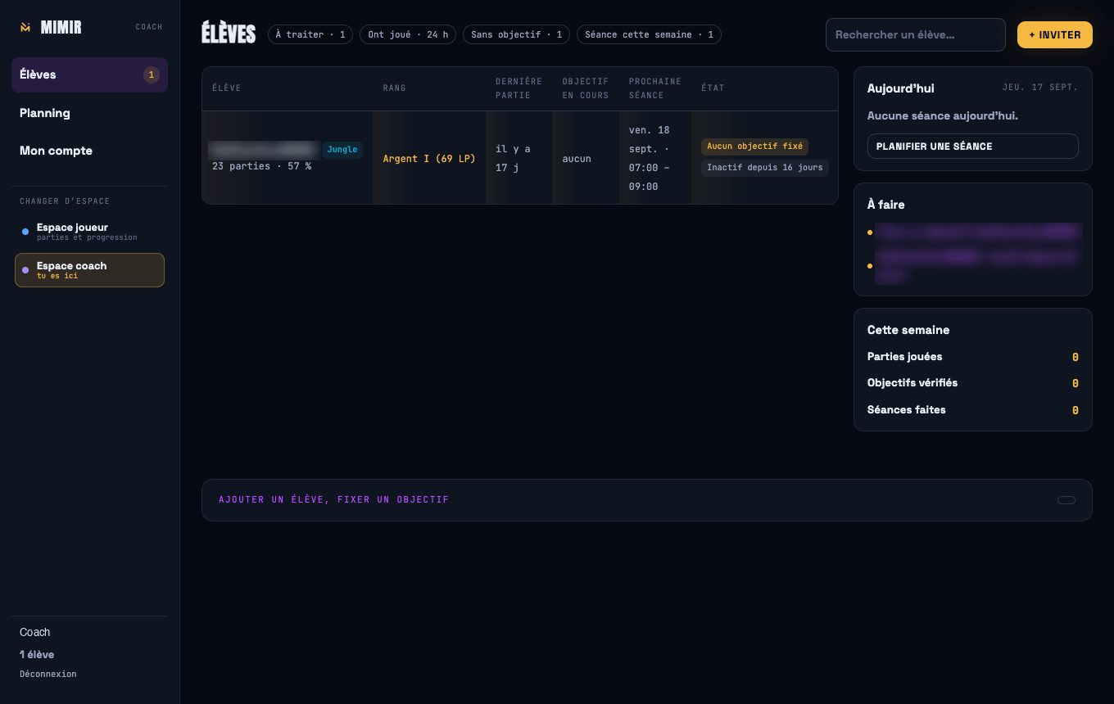Expand the "Ajouter un élève, fixer un objectif" panel
This screenshot has width=1114, height=704.
coord(646,500)
